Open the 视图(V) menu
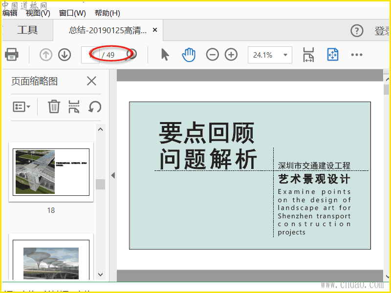391x293 pixels. (38, 13)
